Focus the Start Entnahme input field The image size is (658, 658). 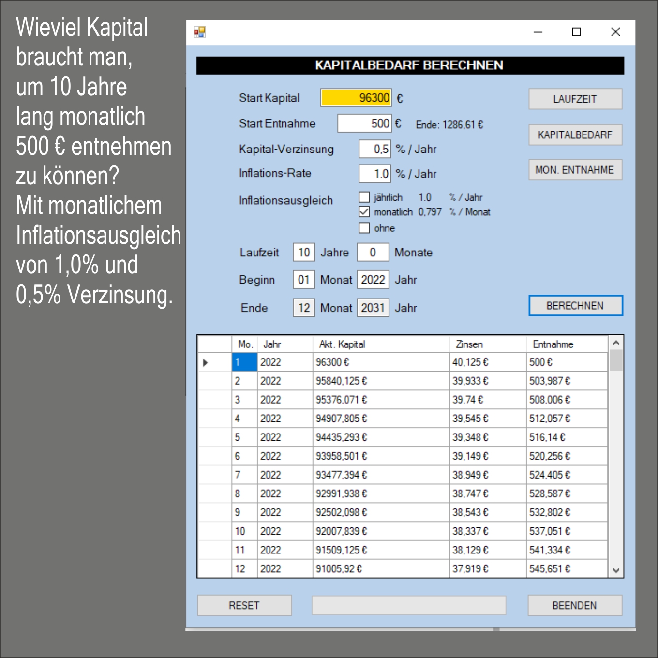tap(364, 124)
